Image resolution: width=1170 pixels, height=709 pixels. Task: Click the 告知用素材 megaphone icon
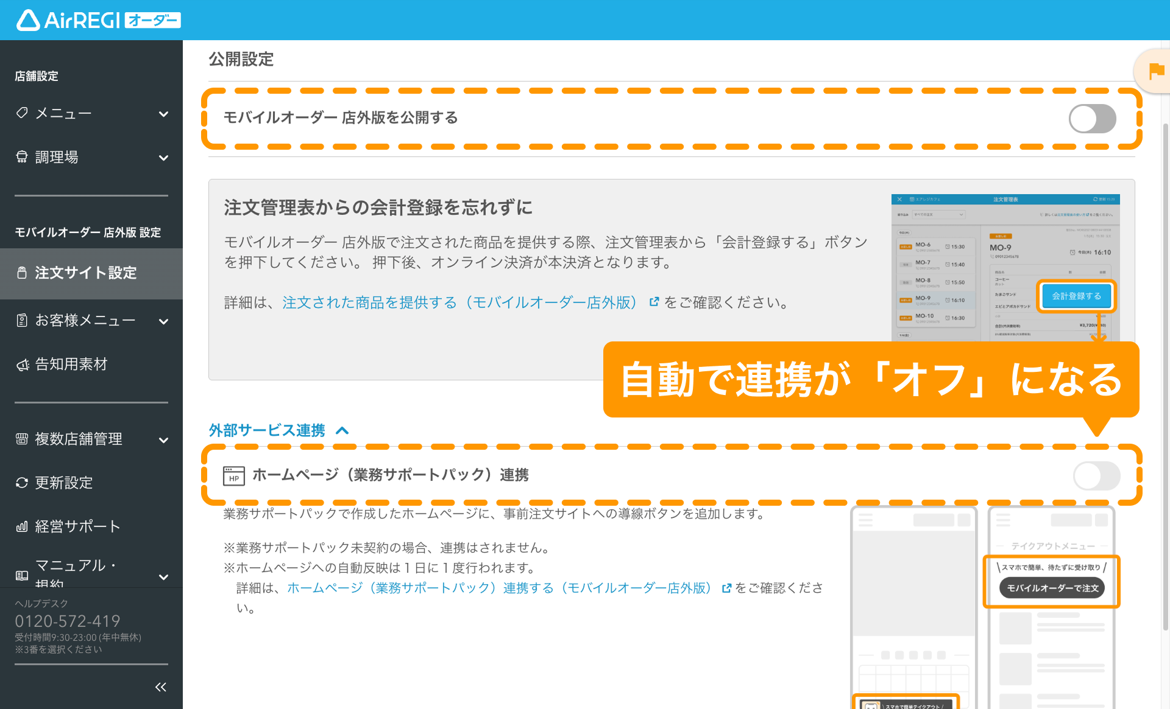22,365
